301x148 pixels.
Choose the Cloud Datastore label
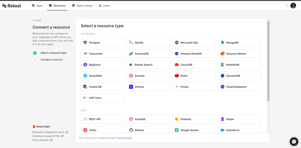tap(236, 87)
